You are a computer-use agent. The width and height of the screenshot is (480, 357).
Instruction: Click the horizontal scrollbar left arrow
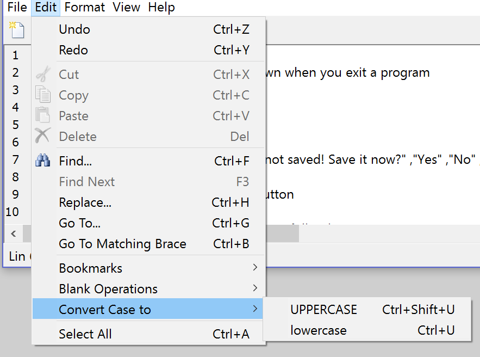point(13,234)
